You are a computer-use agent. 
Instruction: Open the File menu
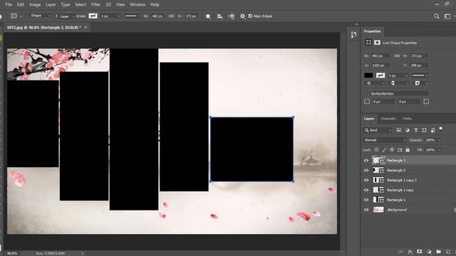coord(9,5)
